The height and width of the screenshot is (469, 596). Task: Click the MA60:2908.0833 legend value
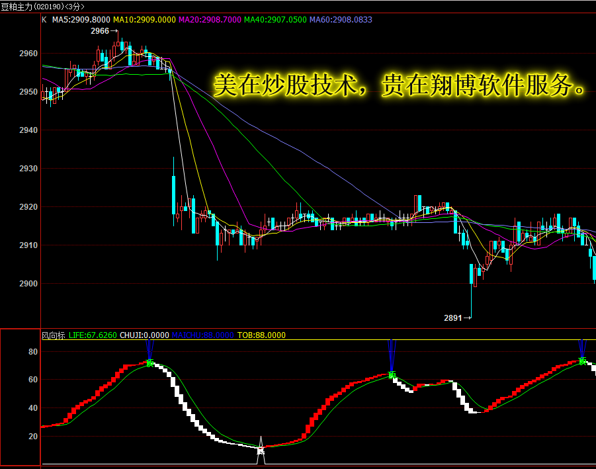[x=341, y=20]
